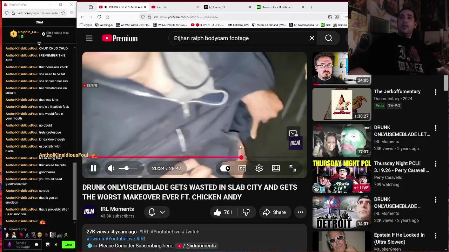This screenshot has width=449, height=252.
Task: Clear the YouTube search box with X
Action: tap(312, 38)
